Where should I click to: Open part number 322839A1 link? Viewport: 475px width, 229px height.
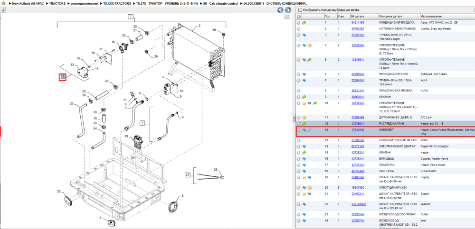click(358, 35)
